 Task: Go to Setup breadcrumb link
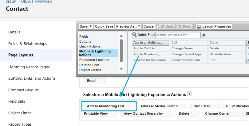(11, 2)
